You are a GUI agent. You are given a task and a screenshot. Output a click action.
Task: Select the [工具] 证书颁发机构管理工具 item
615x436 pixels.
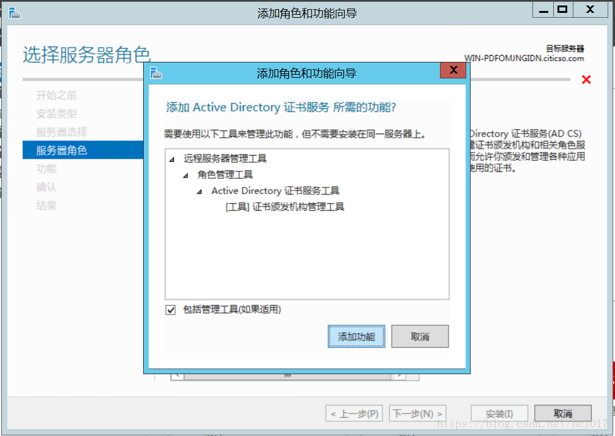285,207
